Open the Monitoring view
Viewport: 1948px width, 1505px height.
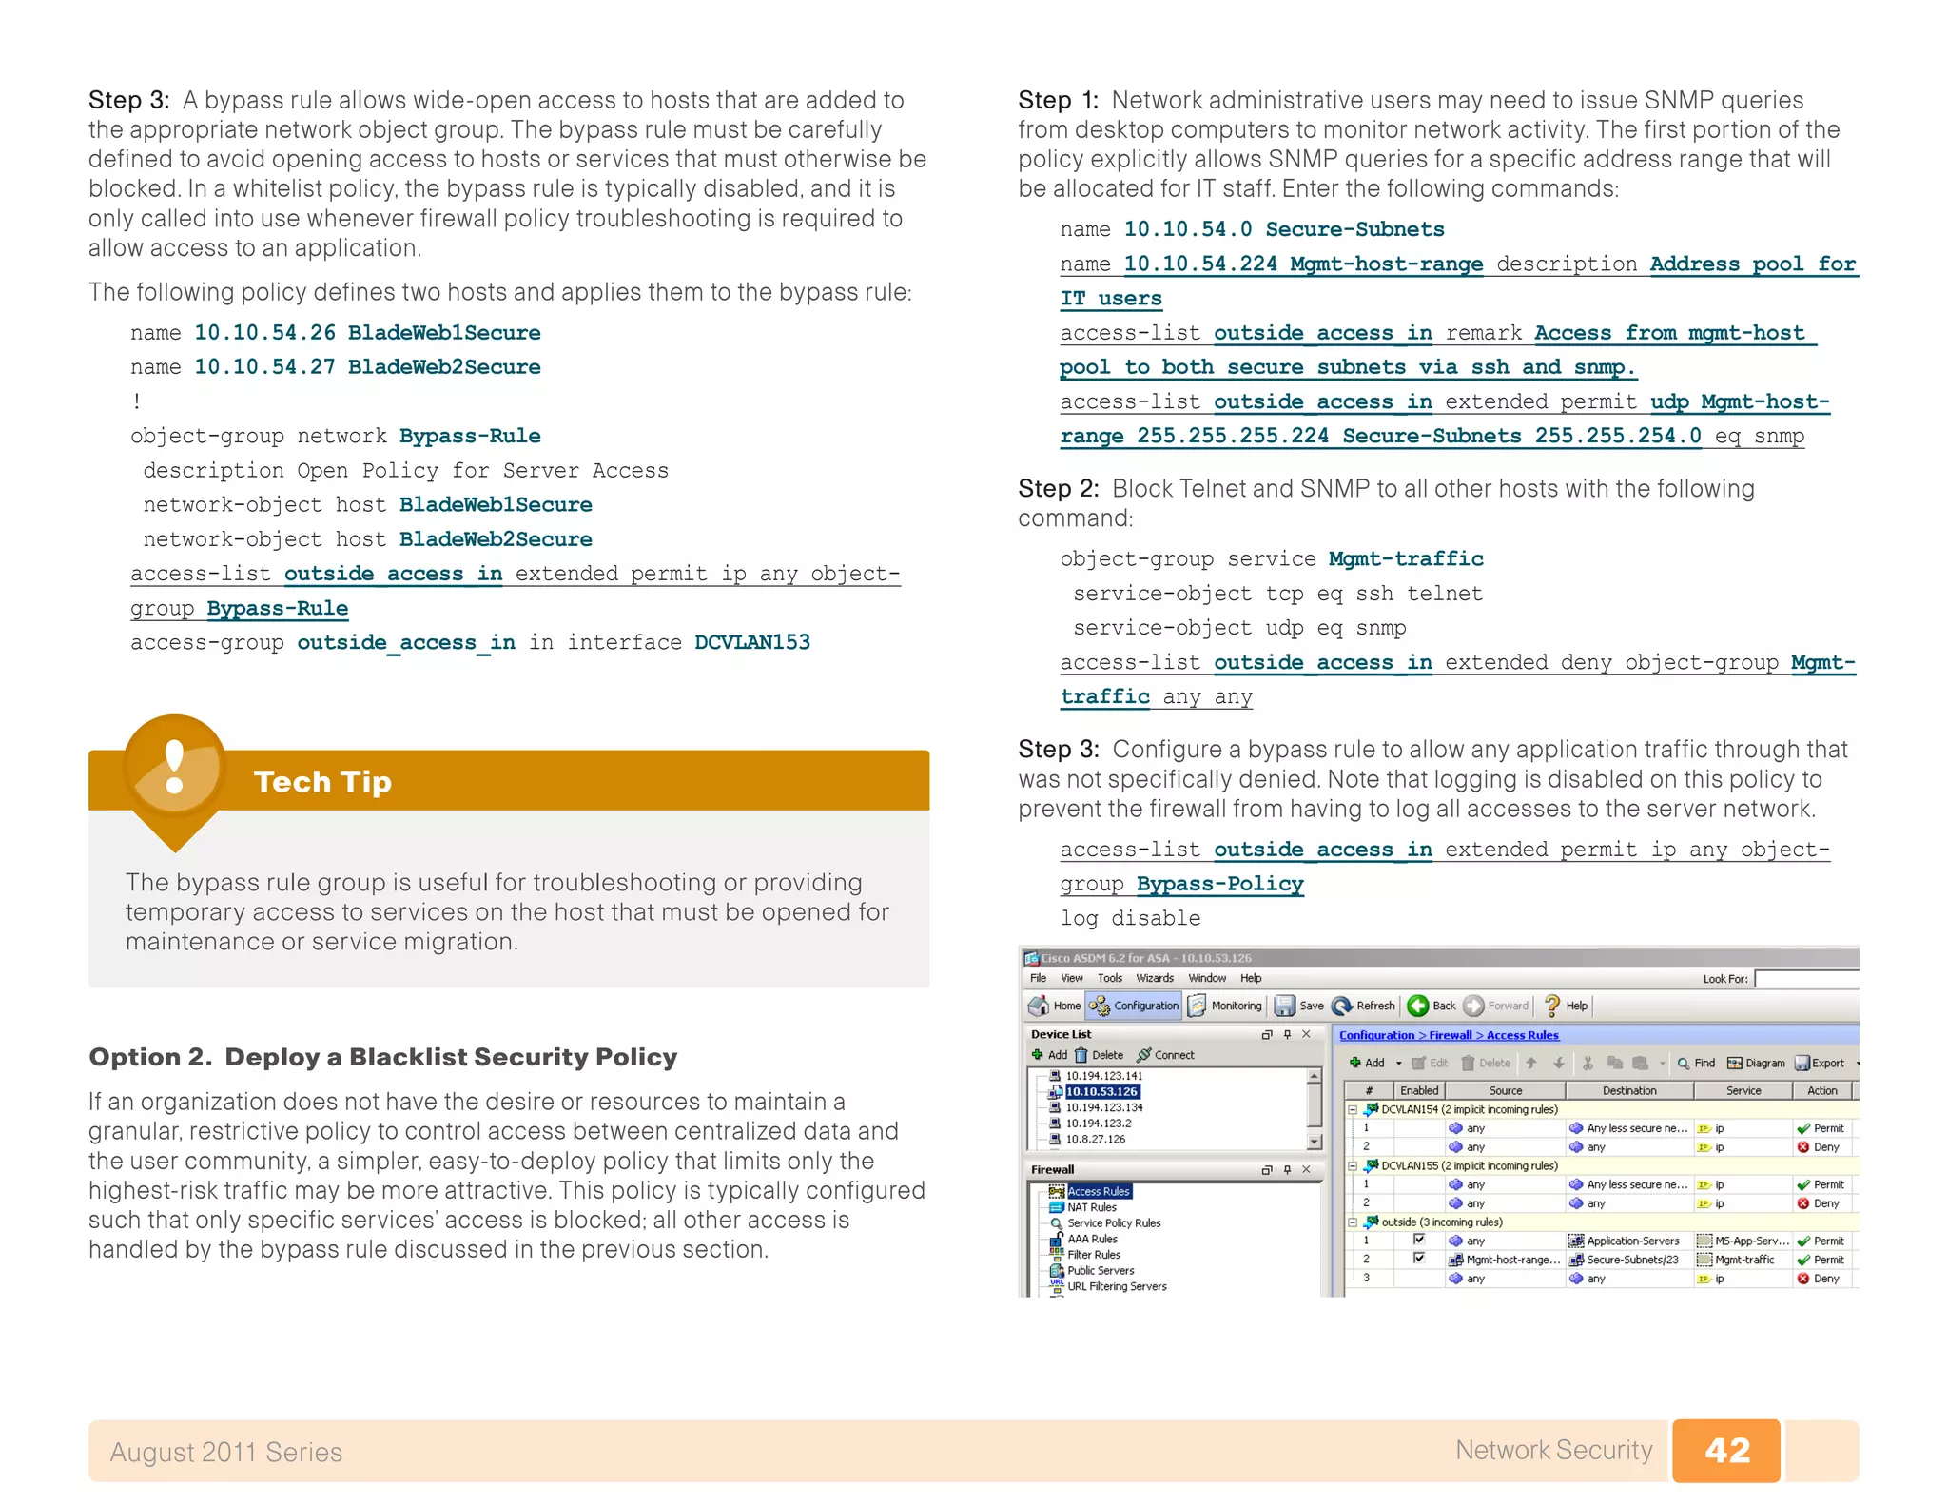click(1225, 1006)
